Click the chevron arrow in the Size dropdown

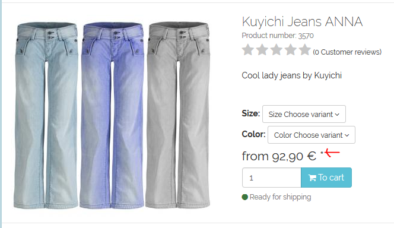tap(337, 115)
